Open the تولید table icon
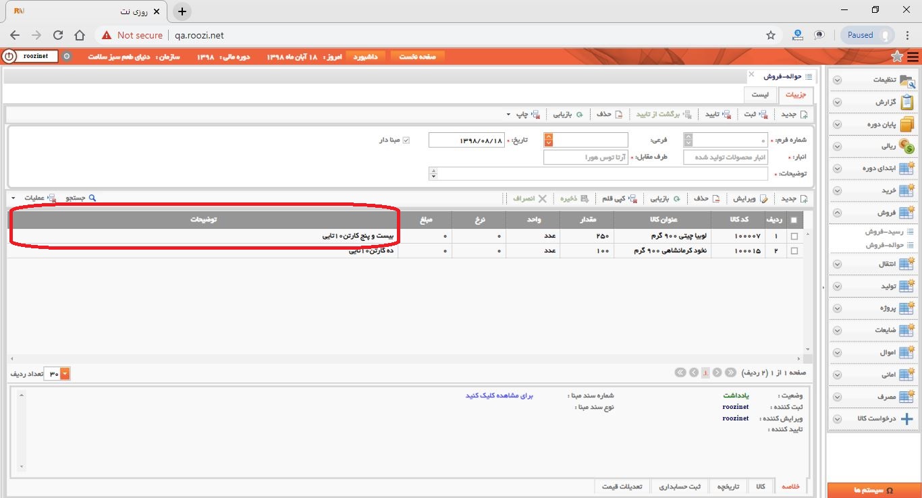 point(906,286)
